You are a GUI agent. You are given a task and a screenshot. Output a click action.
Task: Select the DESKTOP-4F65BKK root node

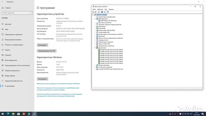tap(105, 15)
